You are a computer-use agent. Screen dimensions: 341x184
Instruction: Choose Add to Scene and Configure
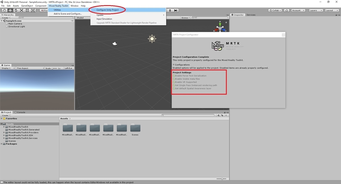tap(69, 14)
